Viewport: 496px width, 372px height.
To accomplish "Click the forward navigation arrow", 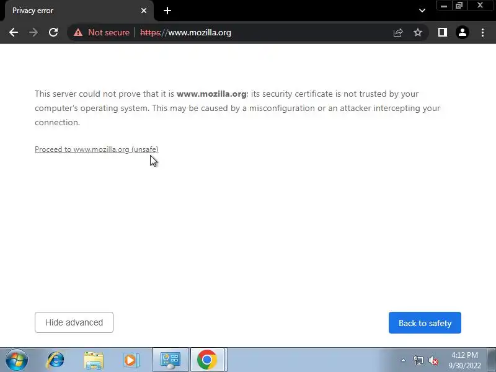I will (33, 32).
